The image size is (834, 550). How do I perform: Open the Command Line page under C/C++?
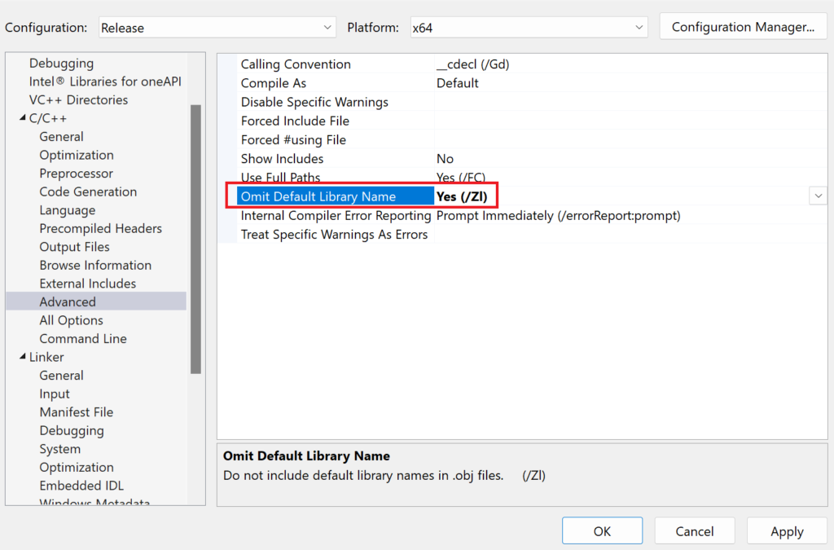point(83,338)
